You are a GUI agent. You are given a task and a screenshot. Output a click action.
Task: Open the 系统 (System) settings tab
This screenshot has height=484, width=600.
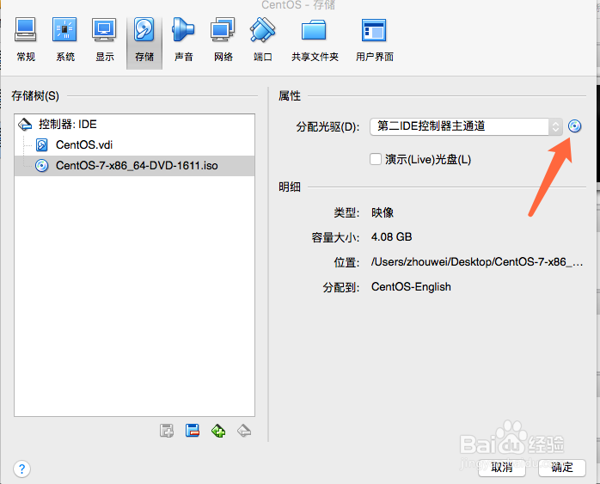click(65, 40)
